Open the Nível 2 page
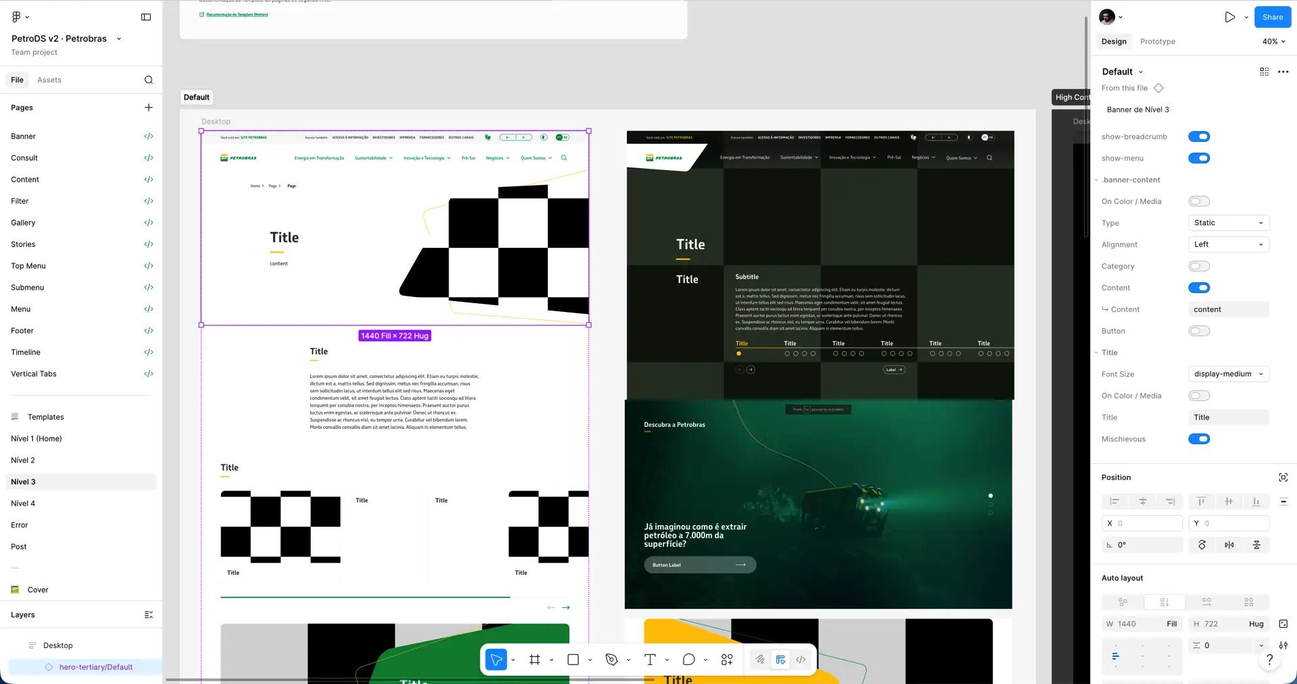1297x684 pixels. tap(81, 461)
